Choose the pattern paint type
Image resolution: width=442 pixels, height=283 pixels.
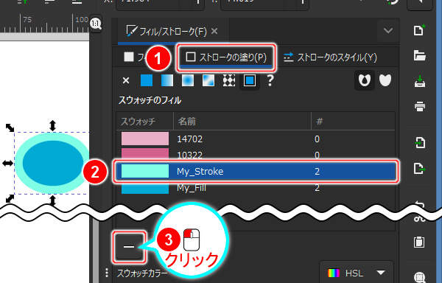pyautogui.click(x=229, y=80)
